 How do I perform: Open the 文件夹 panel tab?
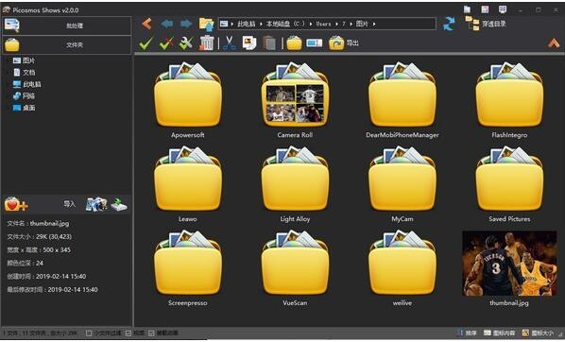(67, 45)
